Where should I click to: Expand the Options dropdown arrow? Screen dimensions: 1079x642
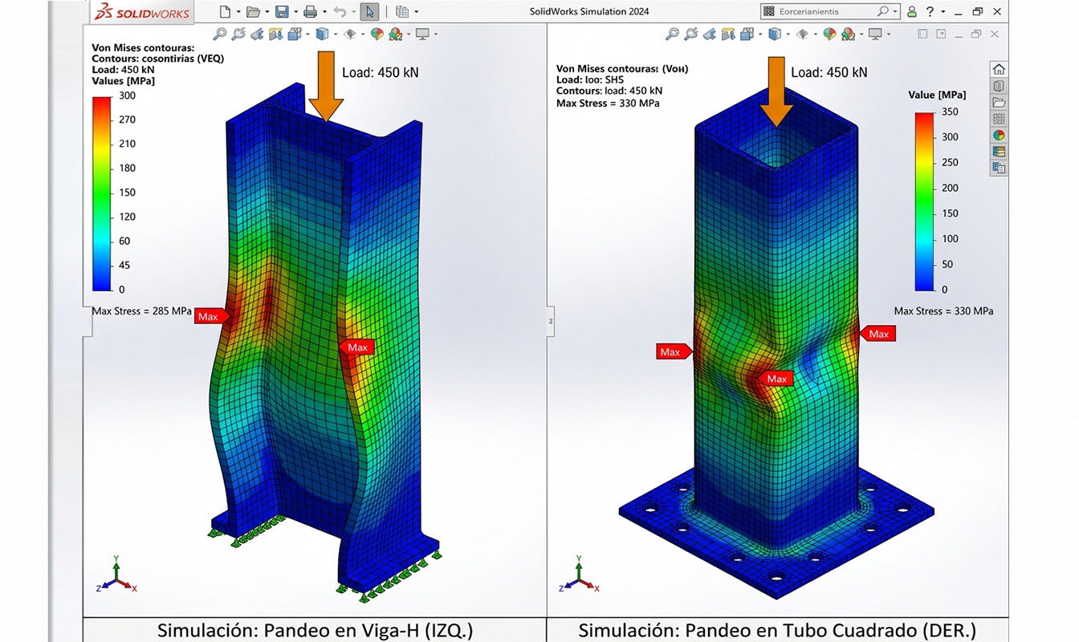417,12
